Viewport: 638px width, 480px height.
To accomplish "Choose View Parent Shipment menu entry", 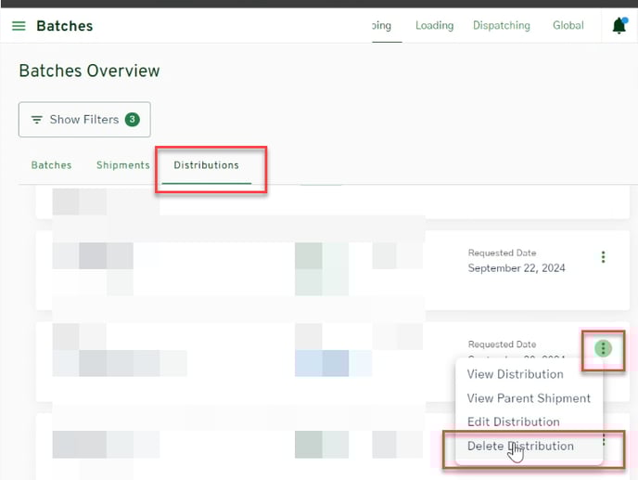I will (x=529, y=398).
